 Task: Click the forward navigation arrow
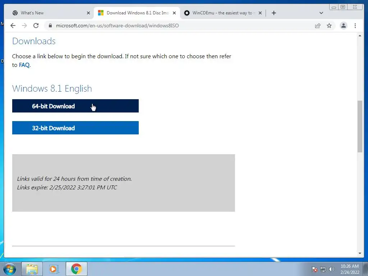tap(24, 26)
